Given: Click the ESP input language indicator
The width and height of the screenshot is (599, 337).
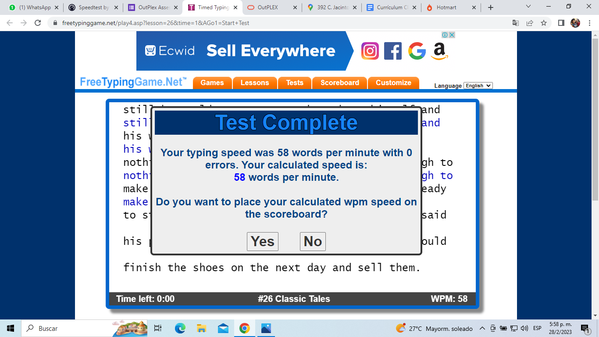Looking at the screenshot, I should coord(537,328).
